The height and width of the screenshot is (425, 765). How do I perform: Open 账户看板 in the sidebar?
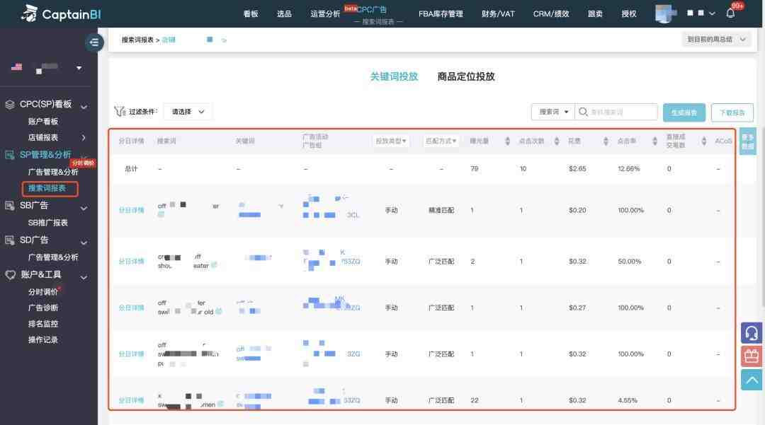(x=43, y=121)
